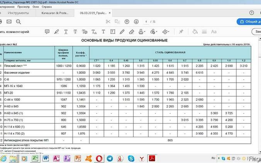Viewport: 261px width, 163px height.
Task: Click the Плоский лист row name
Action: pos(15,66)
